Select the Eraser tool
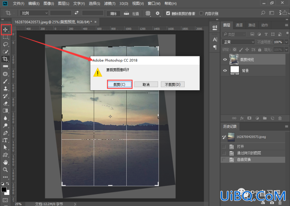 [5, 103]
